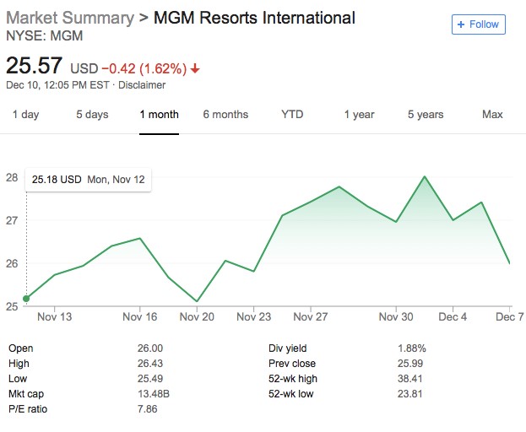Select the active 1 month tab
This screenshot has width=526, height=432.
click(159, 115)
